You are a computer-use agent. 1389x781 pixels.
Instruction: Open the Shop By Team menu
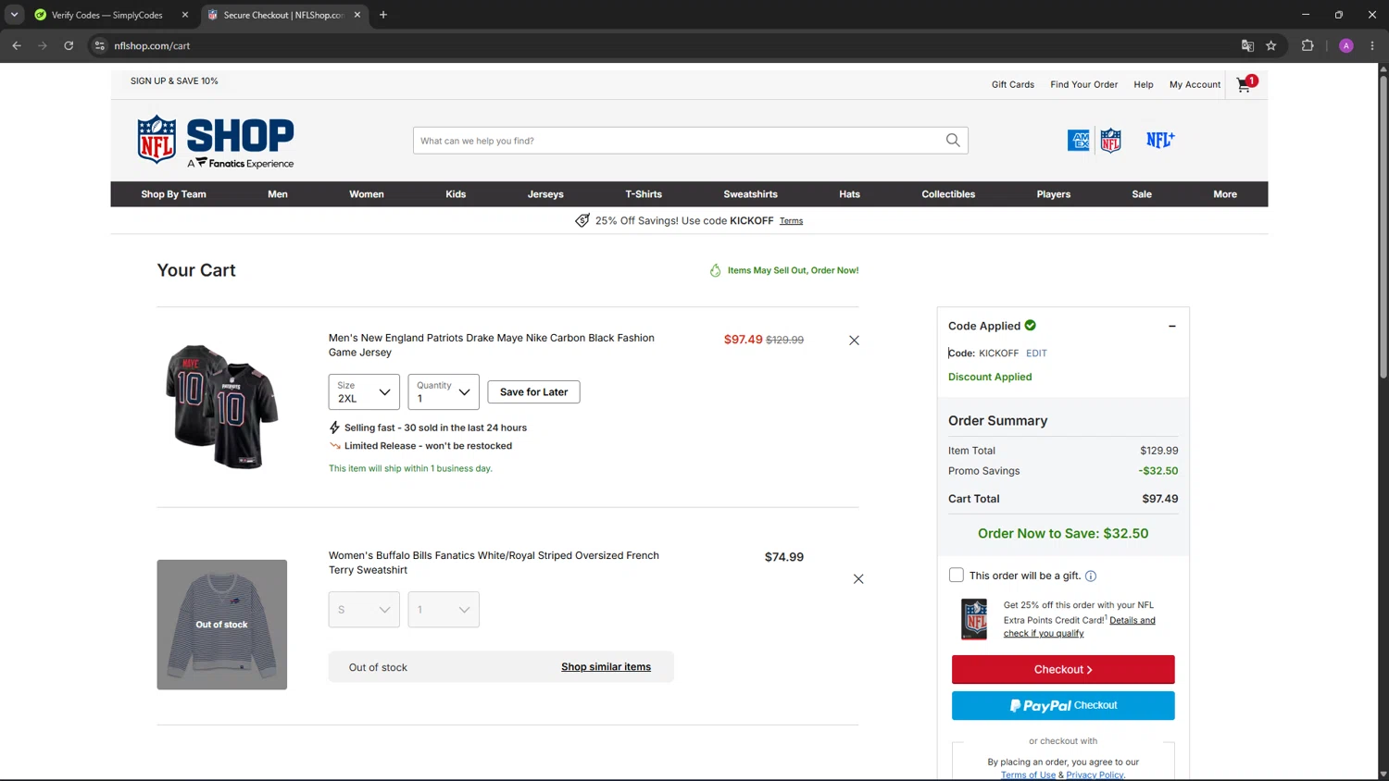pos(173,194)
